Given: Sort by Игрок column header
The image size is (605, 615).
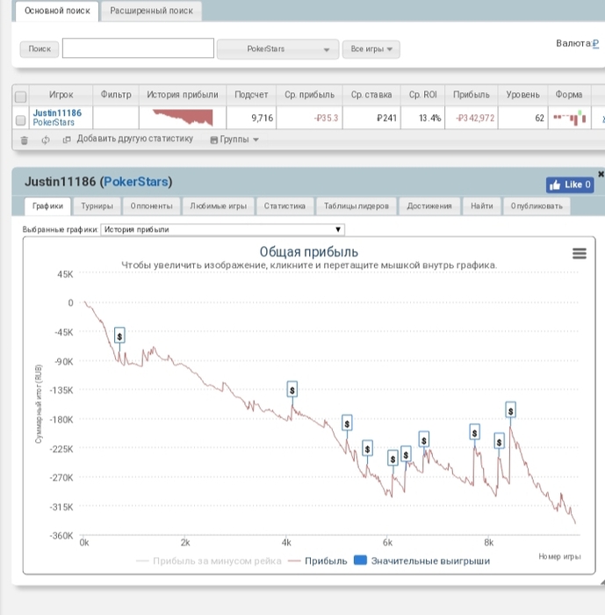Looking at the screenshot, I should point(61,95).
